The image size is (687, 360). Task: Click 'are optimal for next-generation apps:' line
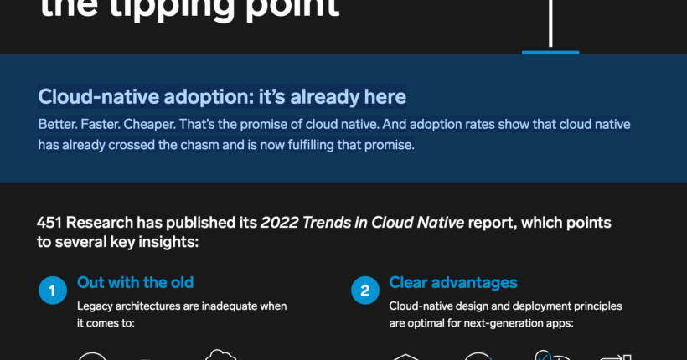pyautogui.click(x=481, y=323)
